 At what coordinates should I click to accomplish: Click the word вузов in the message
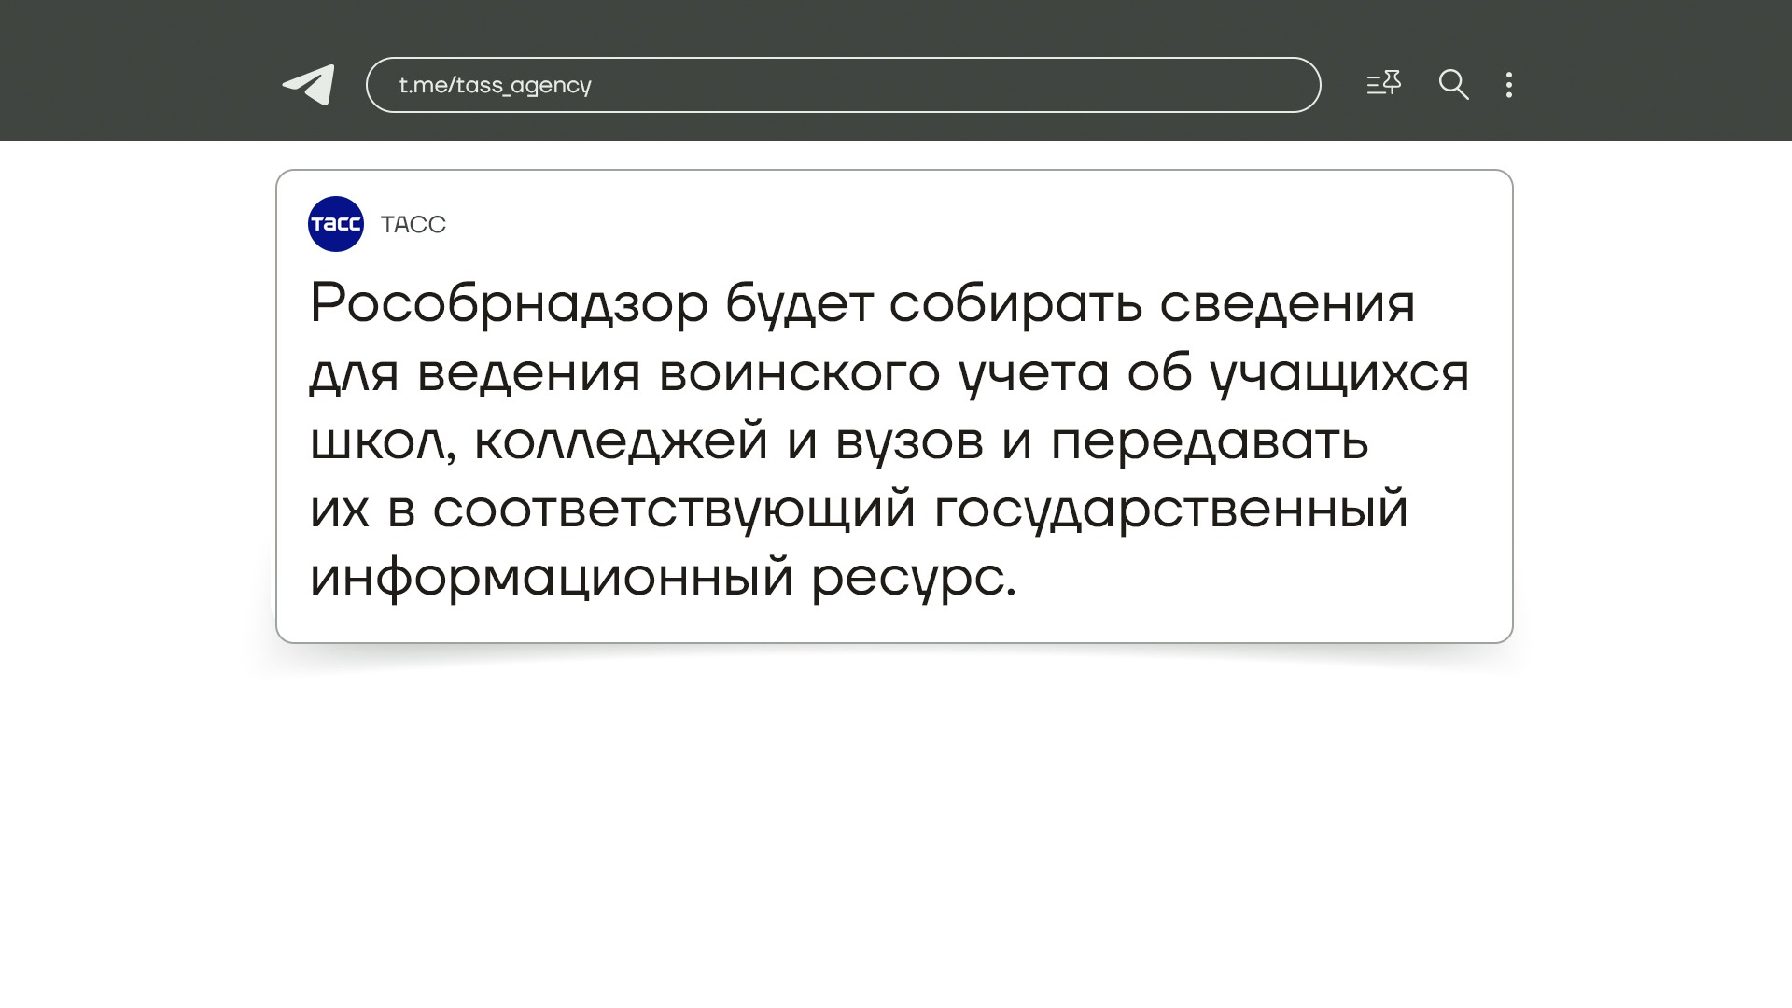[909, 441]
